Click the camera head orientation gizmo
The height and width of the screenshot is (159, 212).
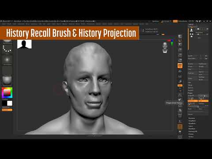coord(165,48)
